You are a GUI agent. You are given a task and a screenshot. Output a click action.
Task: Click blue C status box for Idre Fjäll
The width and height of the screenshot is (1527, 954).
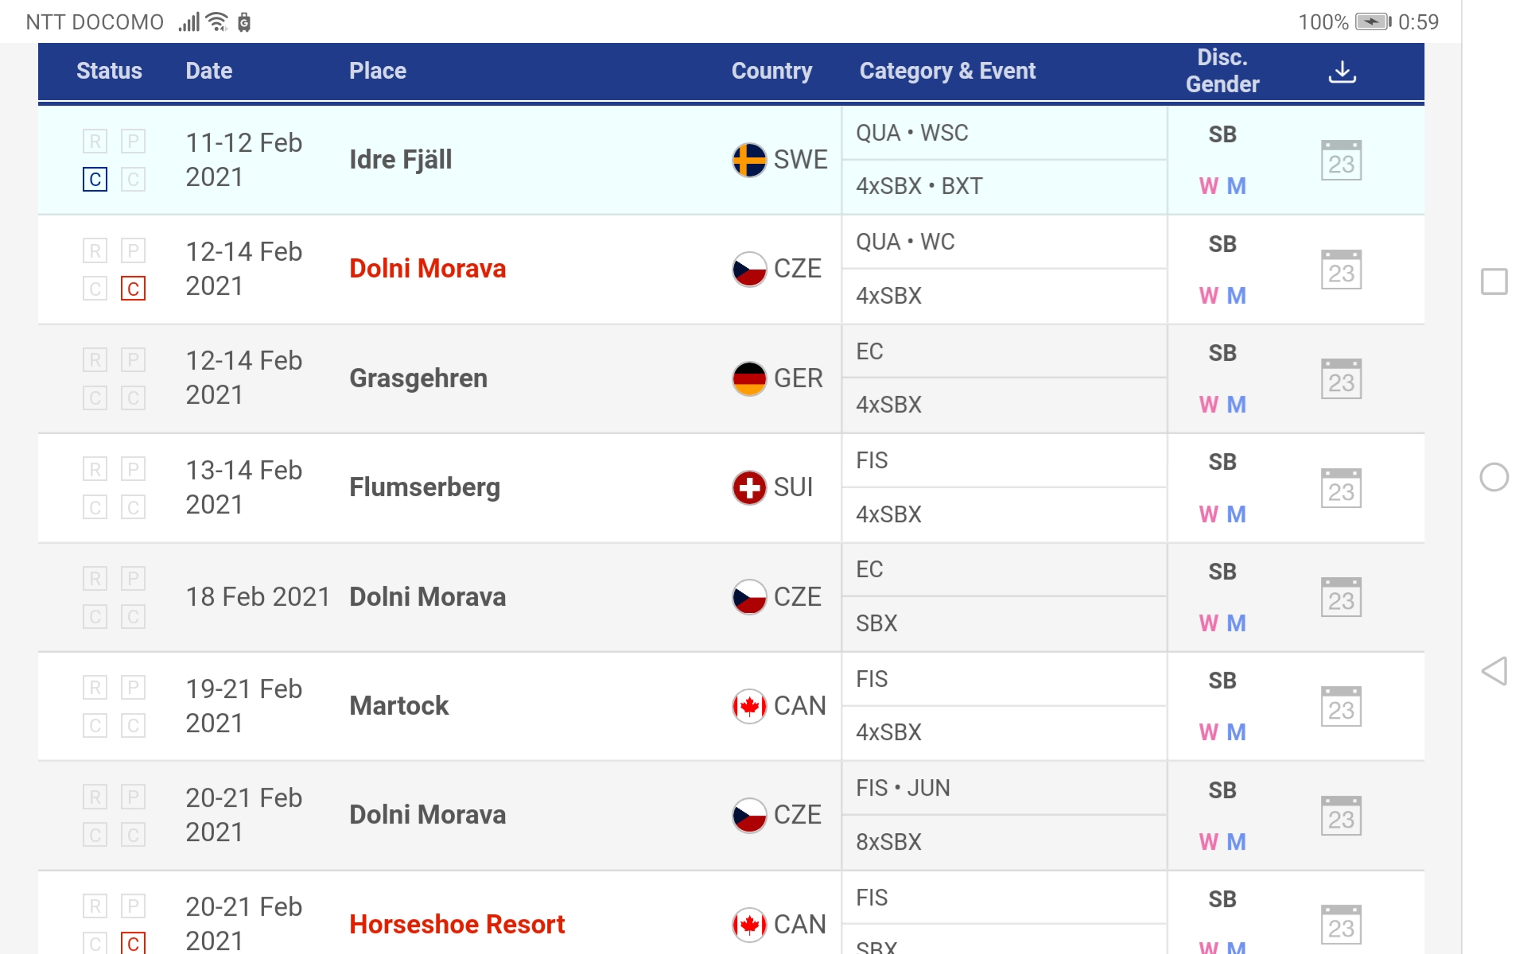[95, 180]
